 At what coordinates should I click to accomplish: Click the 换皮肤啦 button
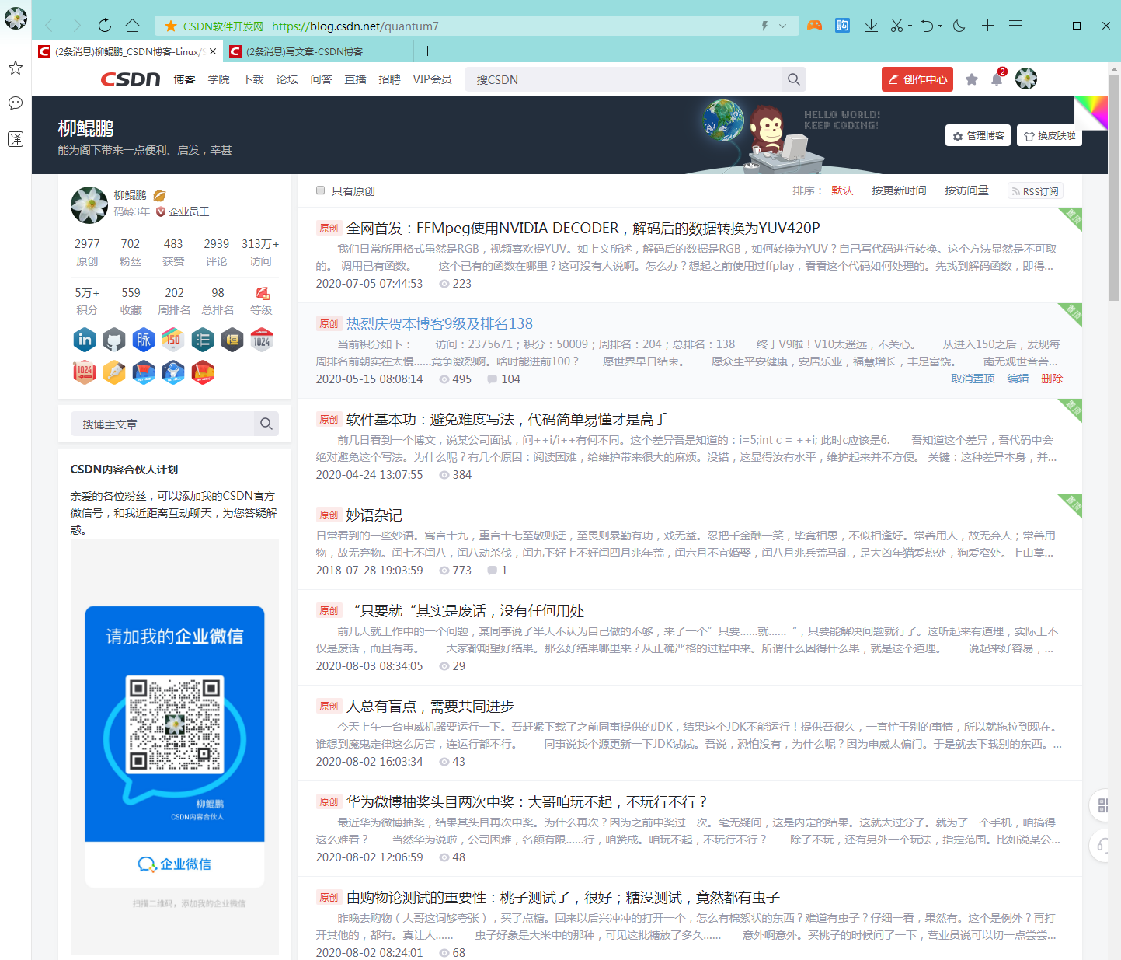coord(1050,136)
